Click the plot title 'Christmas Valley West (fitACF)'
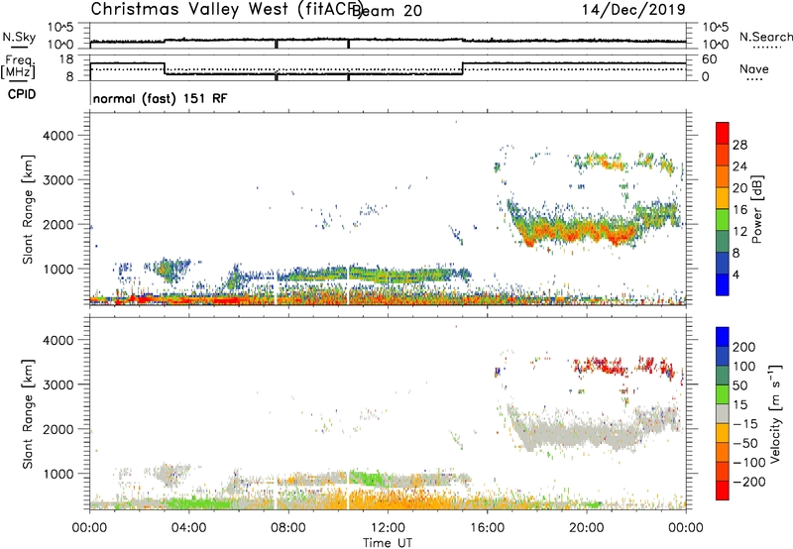Viewport: 793px width, 549px height. (226, 9)
